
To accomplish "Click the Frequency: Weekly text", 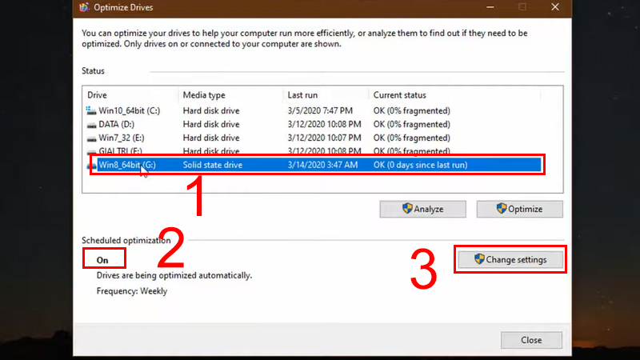I will [x=132, y=291].
